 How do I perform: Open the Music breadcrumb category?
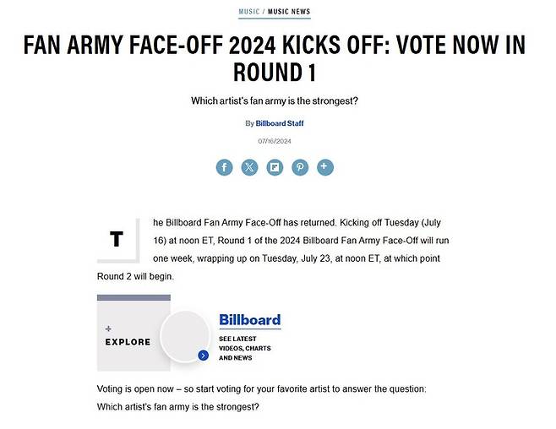[x=248, y=12]
